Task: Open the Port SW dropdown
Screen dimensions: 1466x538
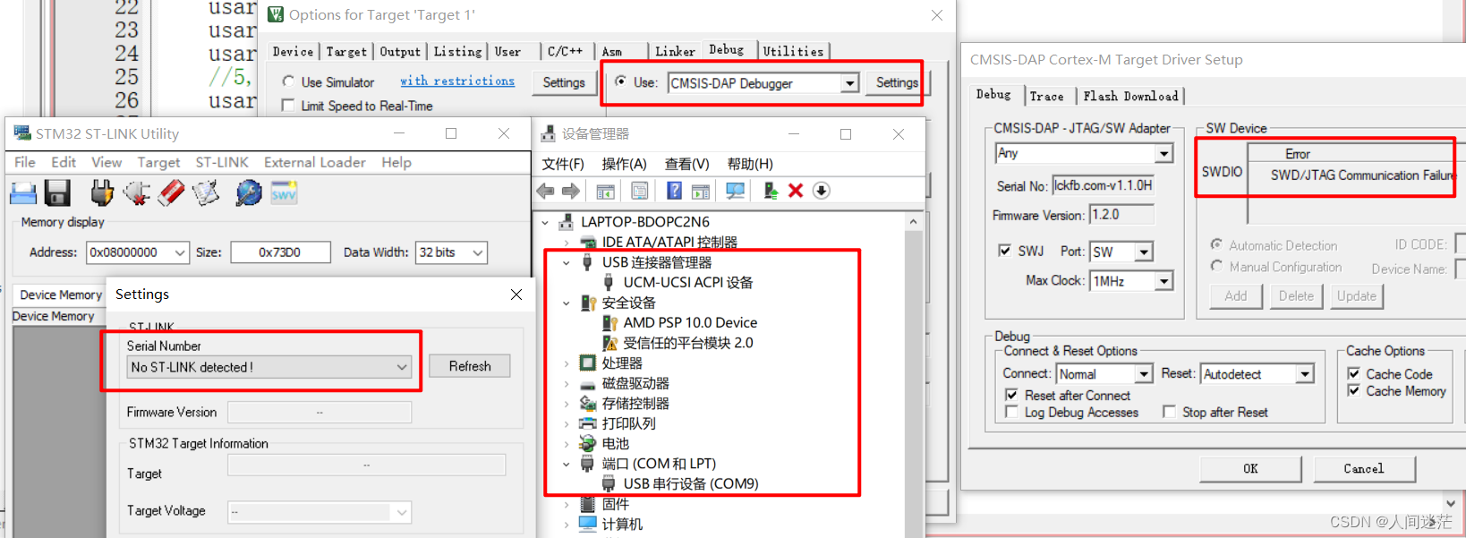Action: coord(1144,252)
